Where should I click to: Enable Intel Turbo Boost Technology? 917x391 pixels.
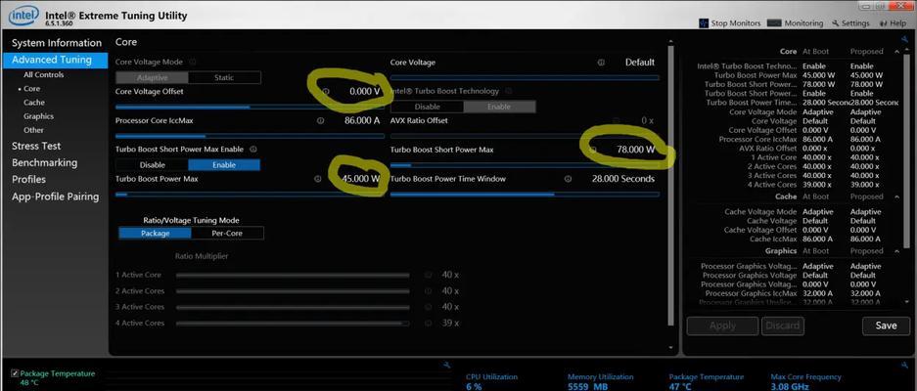[x=499, y=107]
